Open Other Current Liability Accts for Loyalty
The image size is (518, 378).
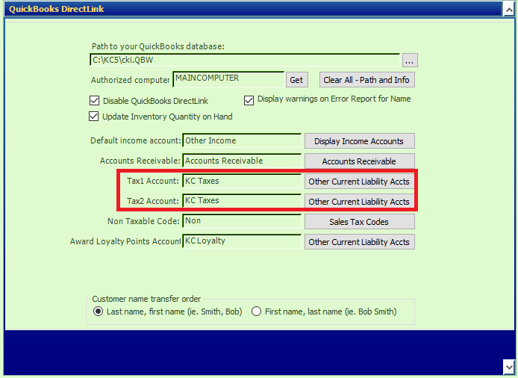[x=360, y=242]
